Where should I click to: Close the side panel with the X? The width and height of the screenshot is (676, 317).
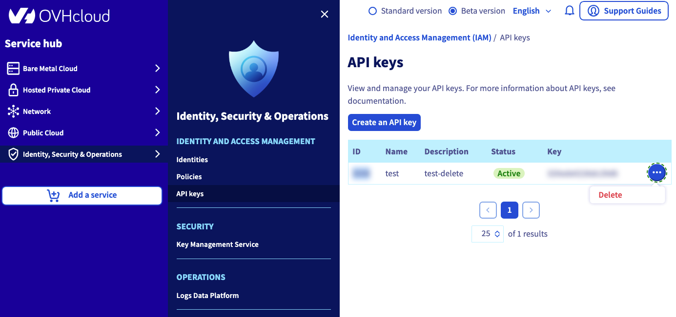point(325,15)
